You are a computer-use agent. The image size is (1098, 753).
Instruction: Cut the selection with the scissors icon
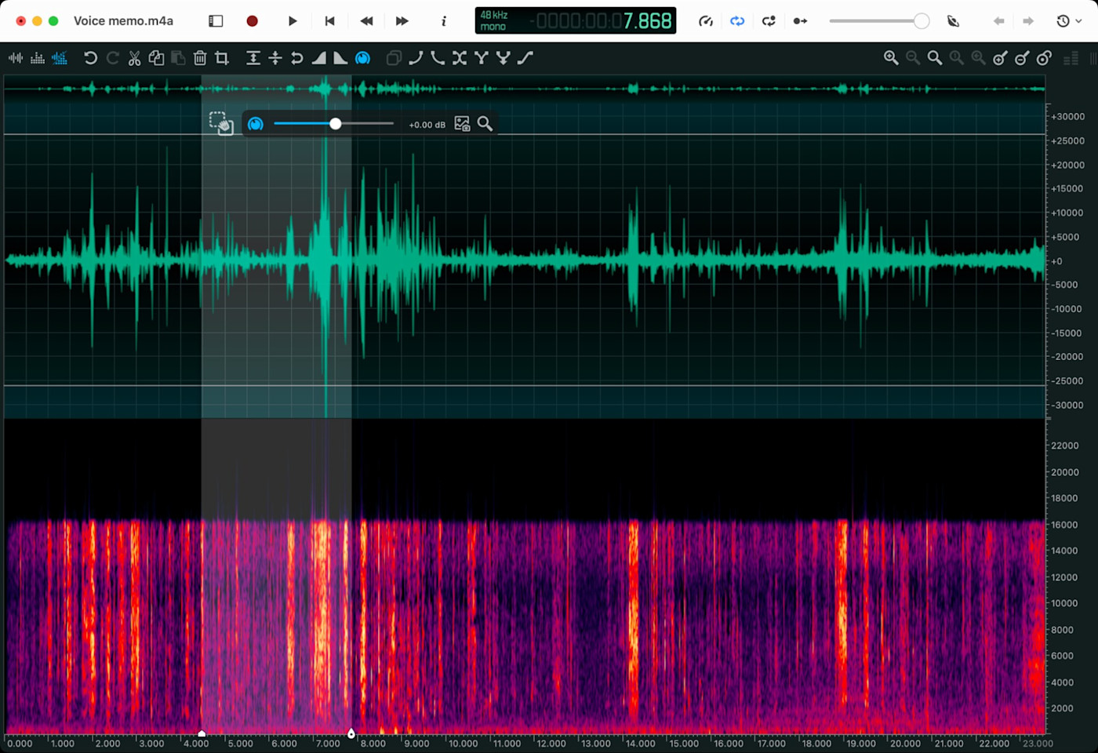click(134, 58)
